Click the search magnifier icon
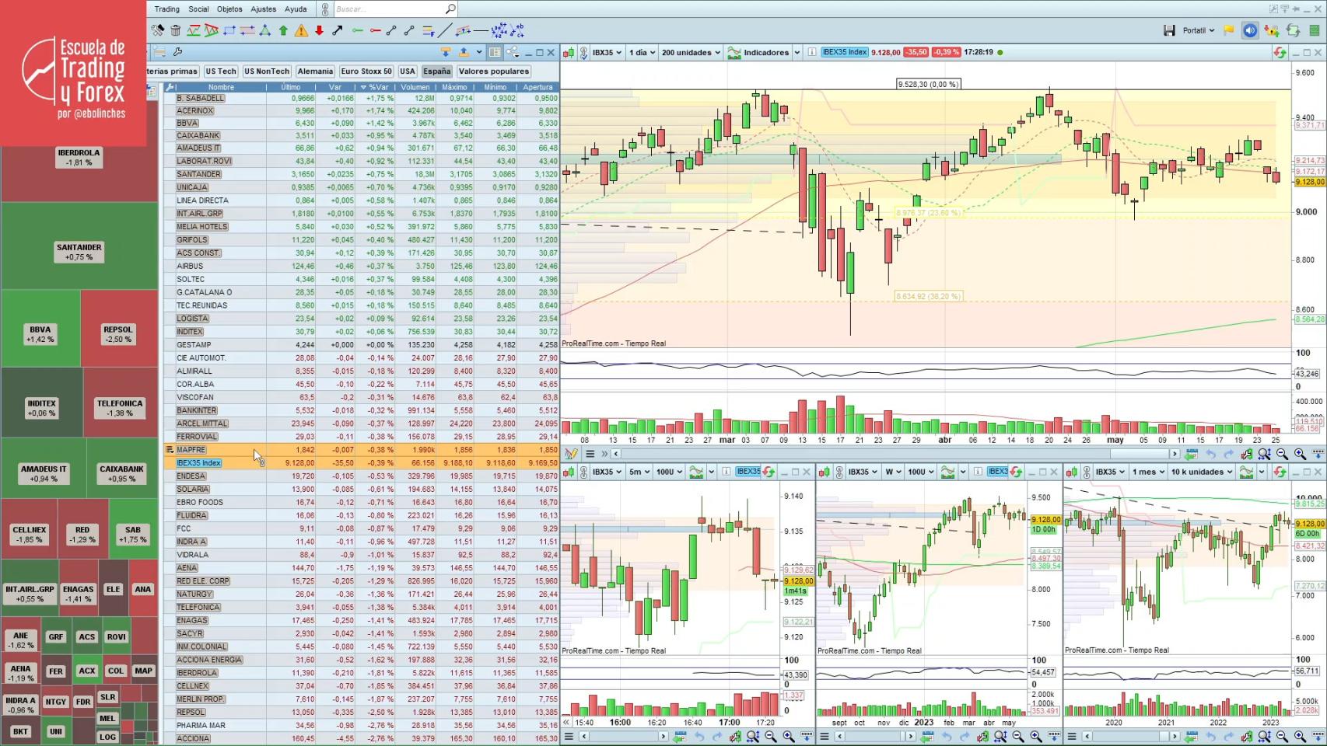Image resolution: width=1327 pixels, height=746 pixels. pos(450,9)
